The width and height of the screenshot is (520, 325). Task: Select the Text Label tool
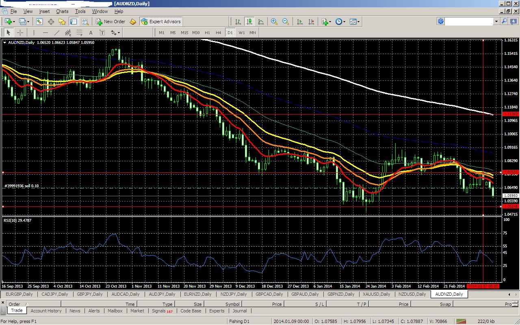(102, 32)
